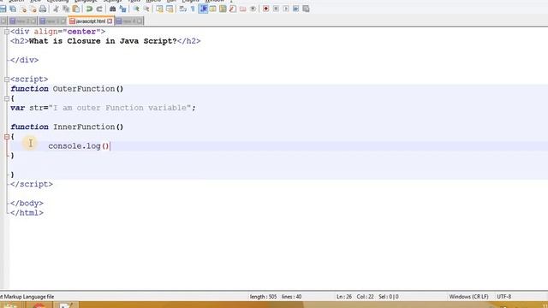Switch to the javascript.html tab
Screen dimensions: 548x308
click(90, 21)
